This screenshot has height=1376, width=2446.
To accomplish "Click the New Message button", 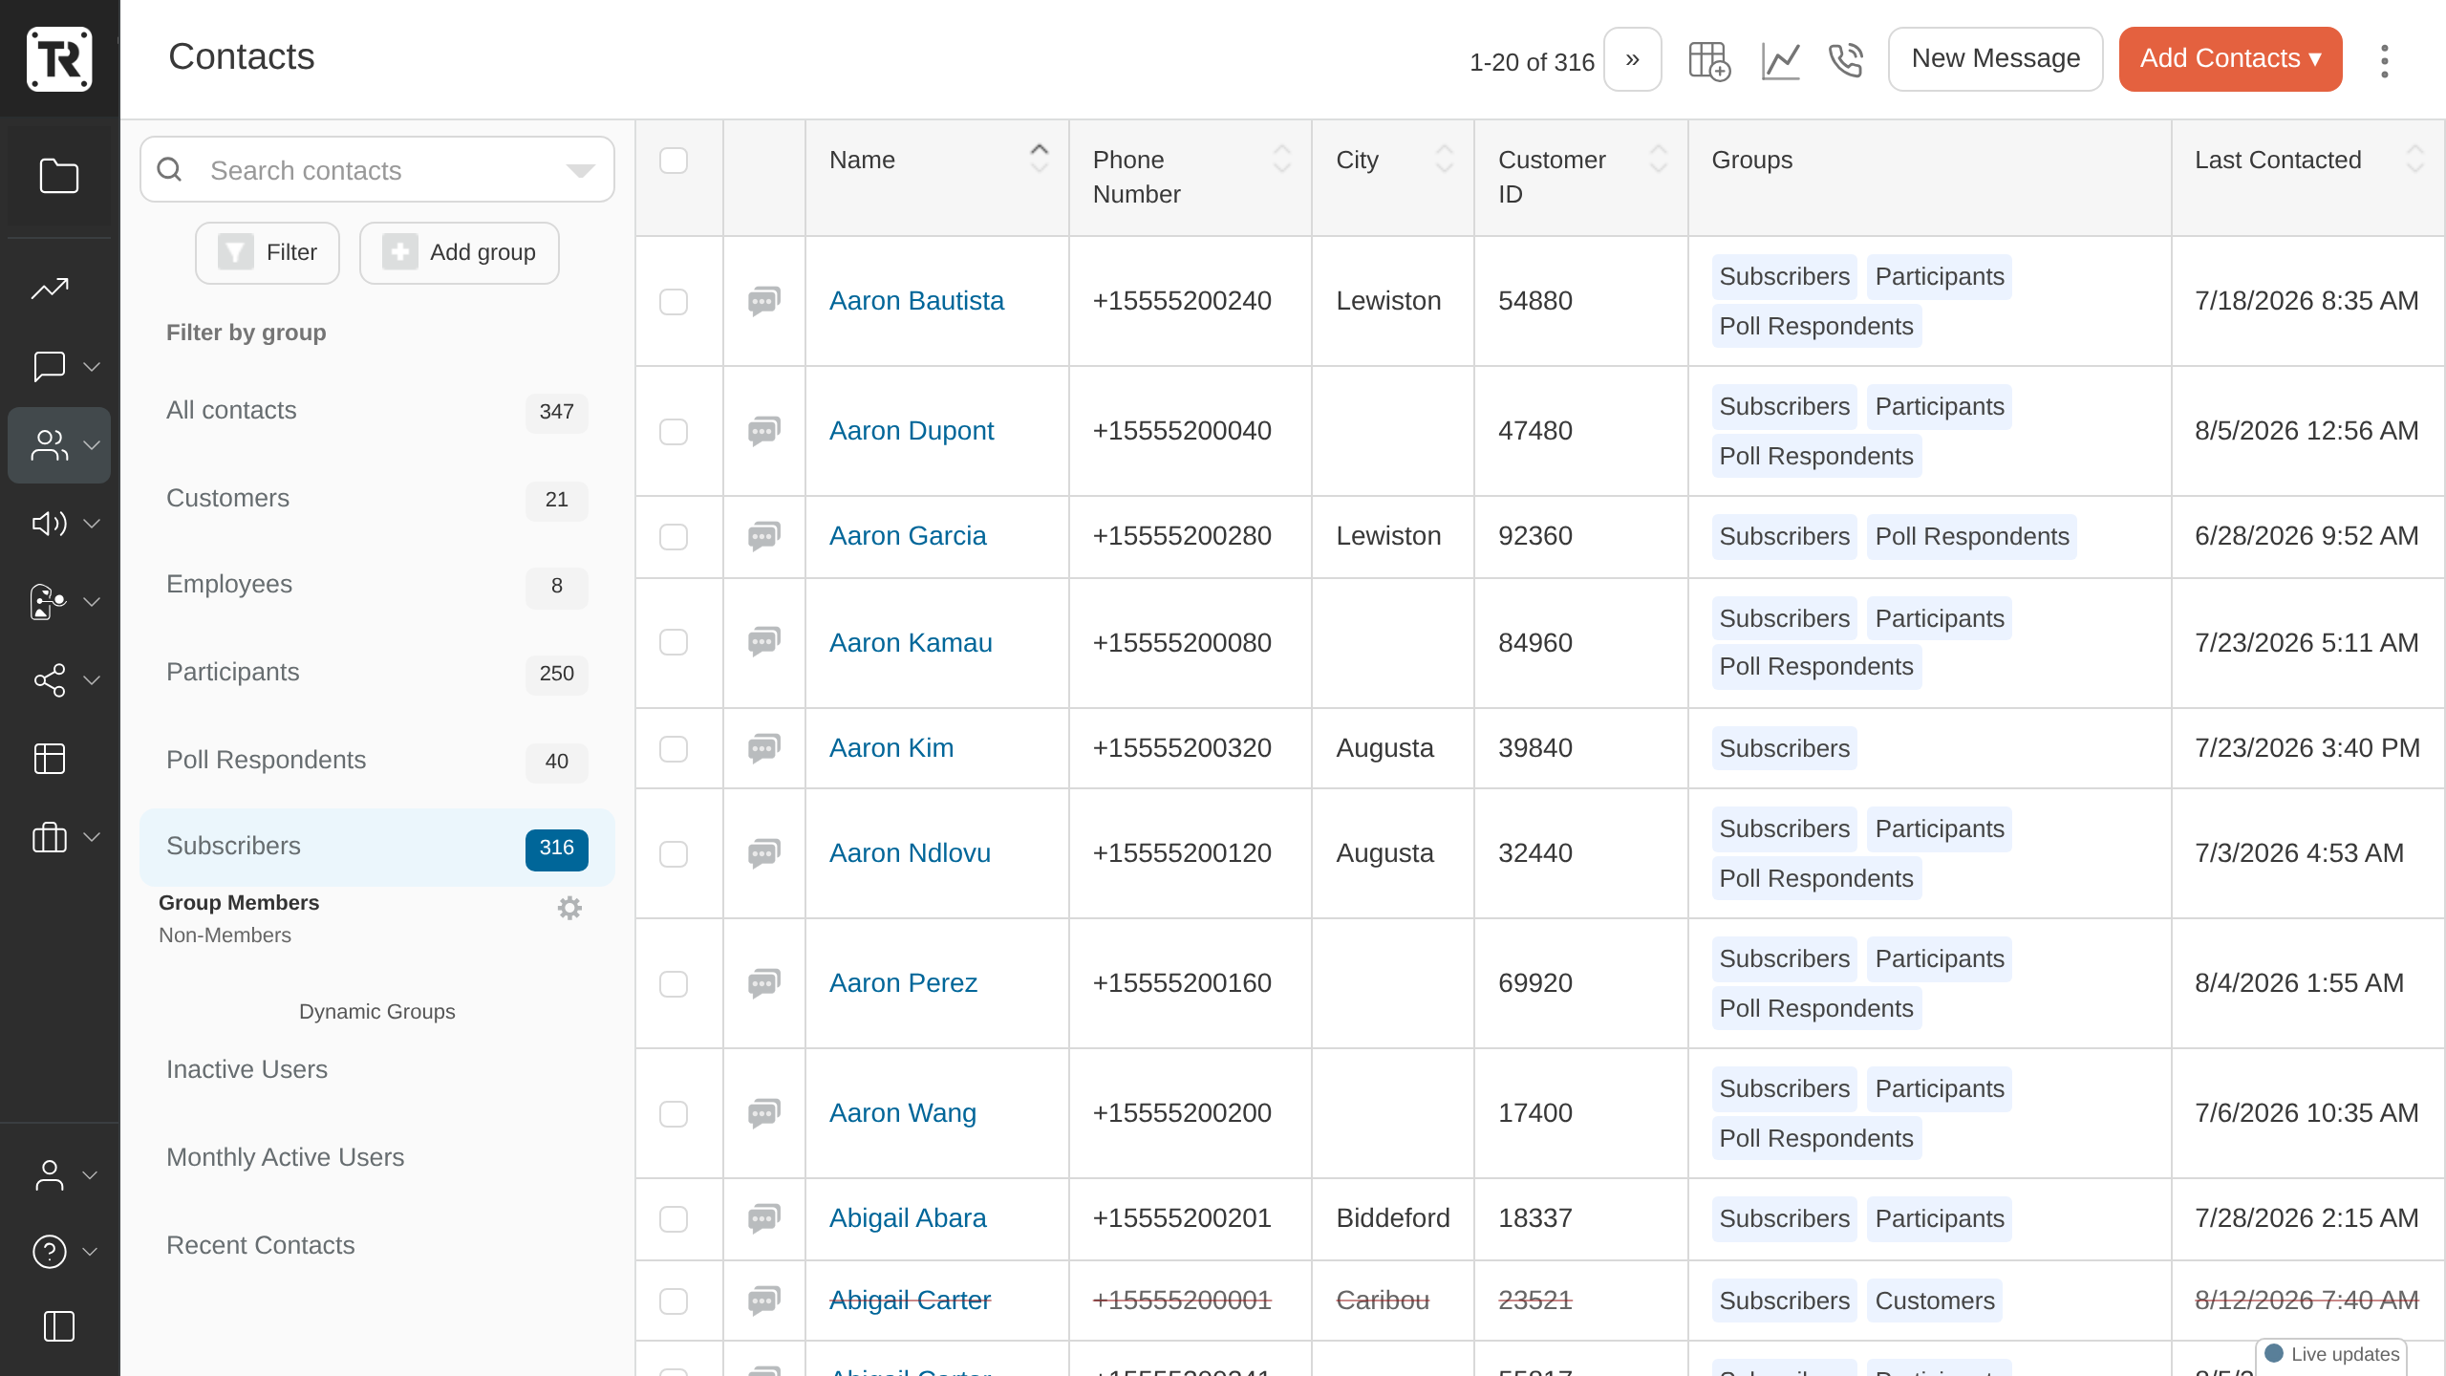I will click(x=1995, y=59).
